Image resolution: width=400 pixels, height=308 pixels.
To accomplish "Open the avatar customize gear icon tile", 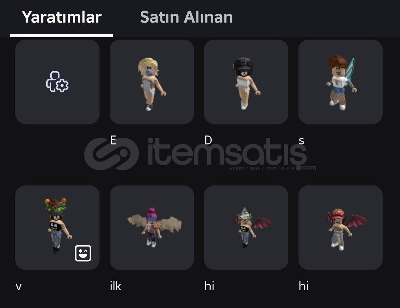I will tap(57, 82).
